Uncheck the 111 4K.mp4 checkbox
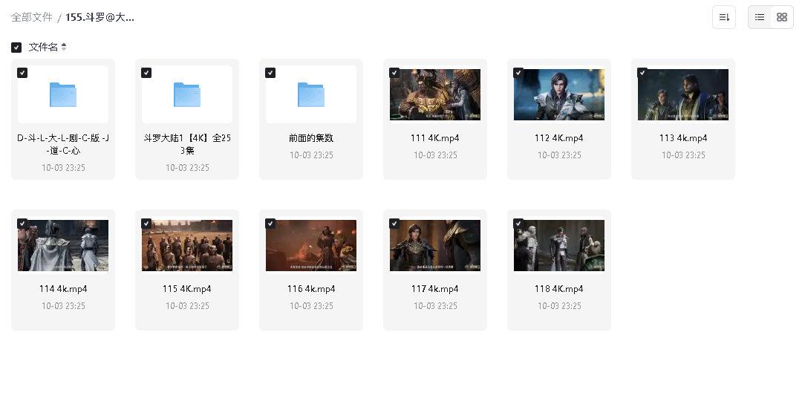 tap(394, 73)
